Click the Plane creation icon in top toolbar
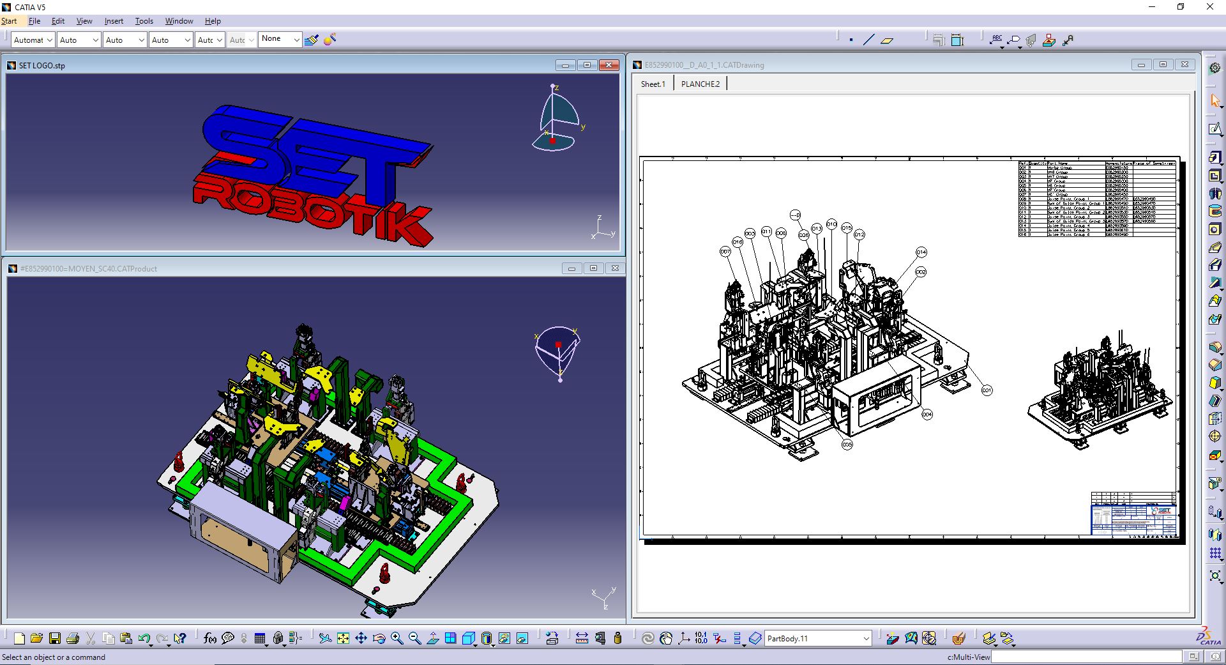This screenshot has height=665, width=1226. click(886, 40)
